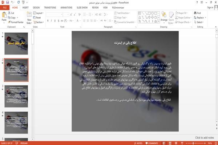Decrease the font size
The width and height of the screenshot is (218, 145).
coord(74,14)
